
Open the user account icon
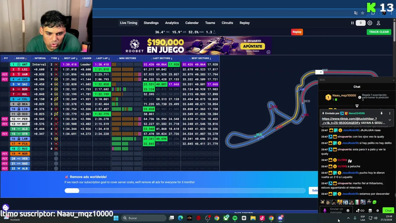pos(378,23)
